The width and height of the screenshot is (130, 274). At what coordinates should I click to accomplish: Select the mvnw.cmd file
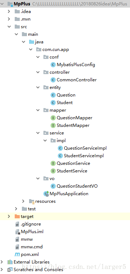coord(32,247)
